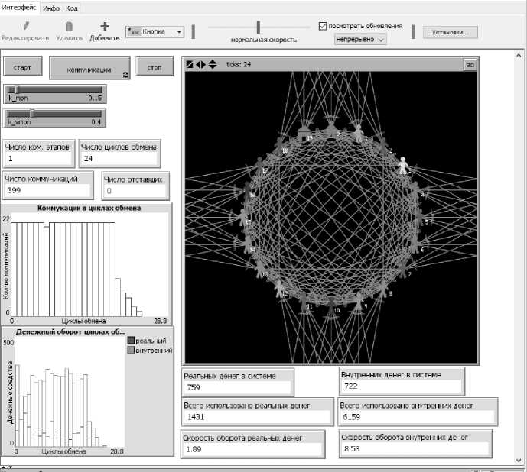527x472 pixels.
Task: Click the Денежный оборот plot
Action: 87,392
